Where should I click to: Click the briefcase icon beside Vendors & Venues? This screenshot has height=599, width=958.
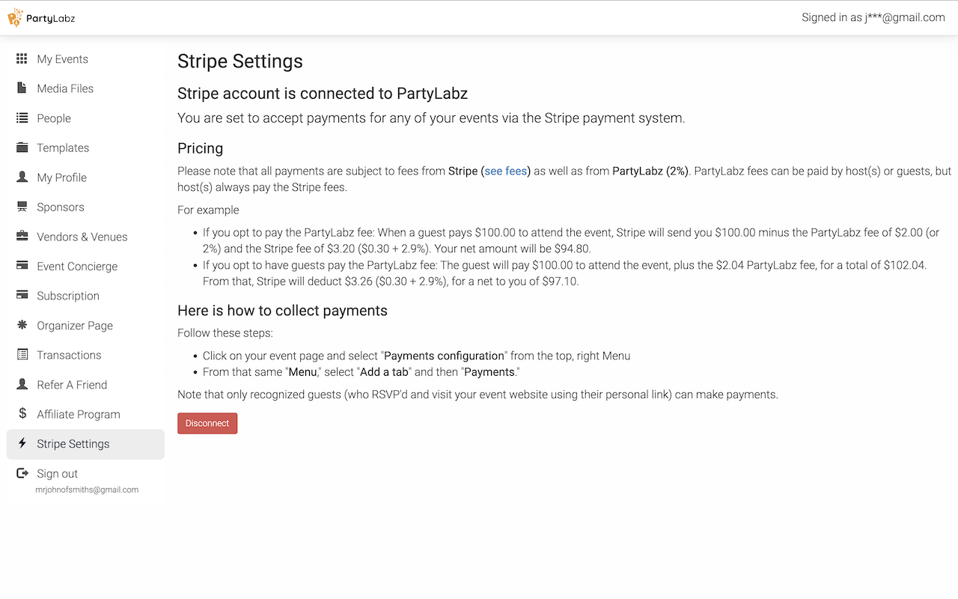tap(22, 237)
